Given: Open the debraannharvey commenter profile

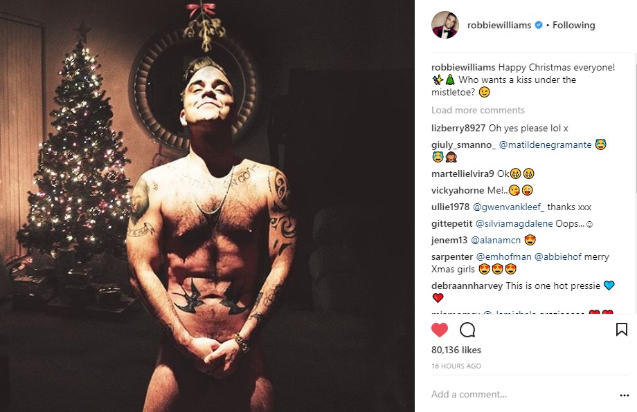Looking at the screenshot, I should point(467,286).
